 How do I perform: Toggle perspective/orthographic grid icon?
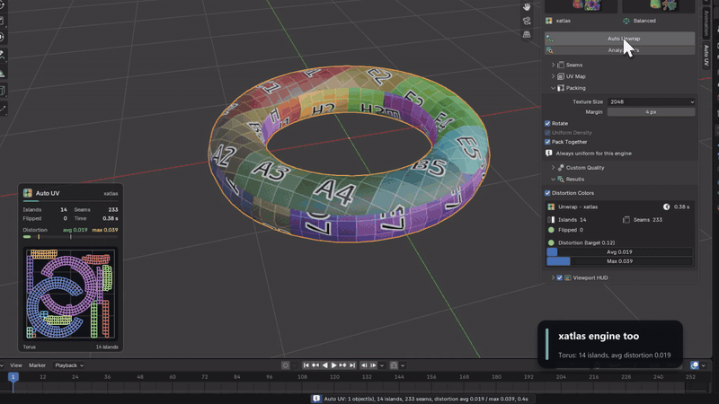click(x=527, y=34)
